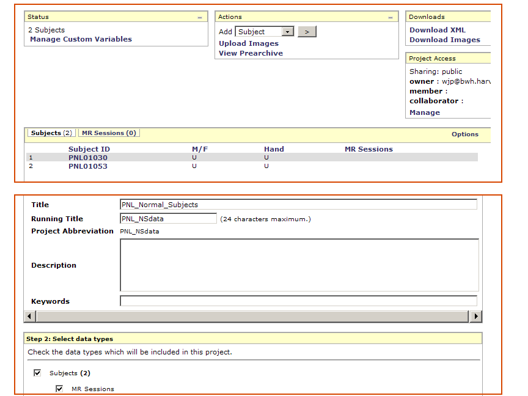The width and height of the screenshot is (528, 396).
Task: Toggle the MR Sessions checkbox
Action: point(59,389)
